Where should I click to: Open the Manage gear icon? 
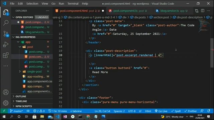6,103
